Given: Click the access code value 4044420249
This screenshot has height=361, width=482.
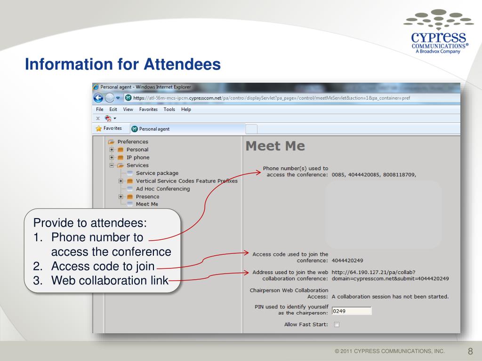Looking at the screenshot, I should 347,260.
